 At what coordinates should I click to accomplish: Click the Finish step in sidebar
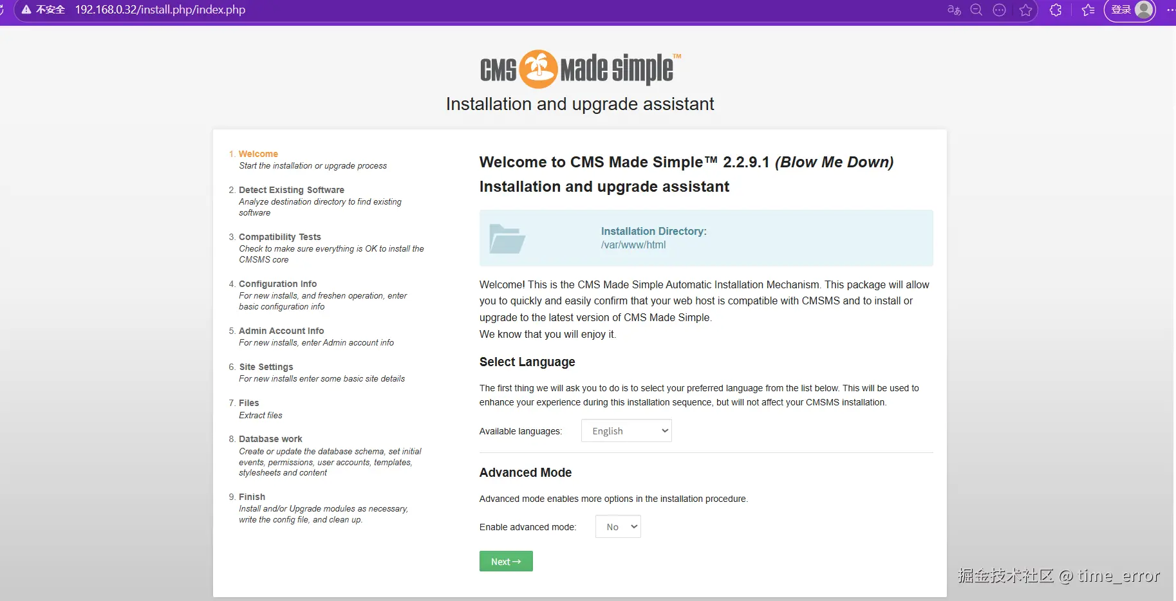pos(252,497)
